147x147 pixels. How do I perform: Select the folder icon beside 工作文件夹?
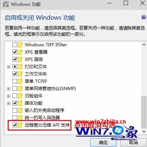click(20, 74)
